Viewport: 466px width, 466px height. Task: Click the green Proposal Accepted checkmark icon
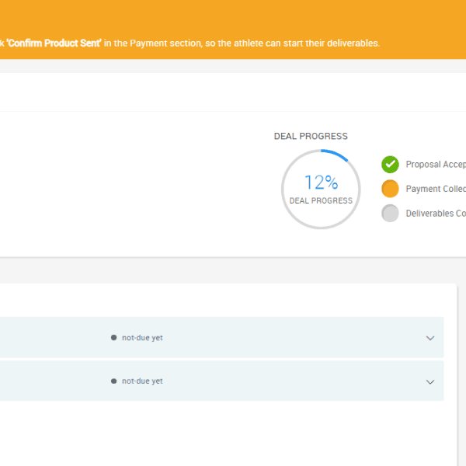pyautogui.click(x=390, y=165)
